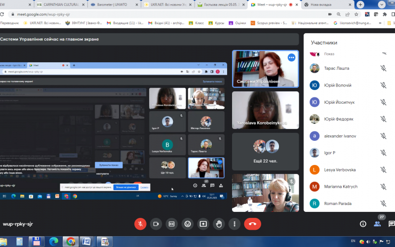Open Microsoft Edge from the taskbar

(54, 242)
